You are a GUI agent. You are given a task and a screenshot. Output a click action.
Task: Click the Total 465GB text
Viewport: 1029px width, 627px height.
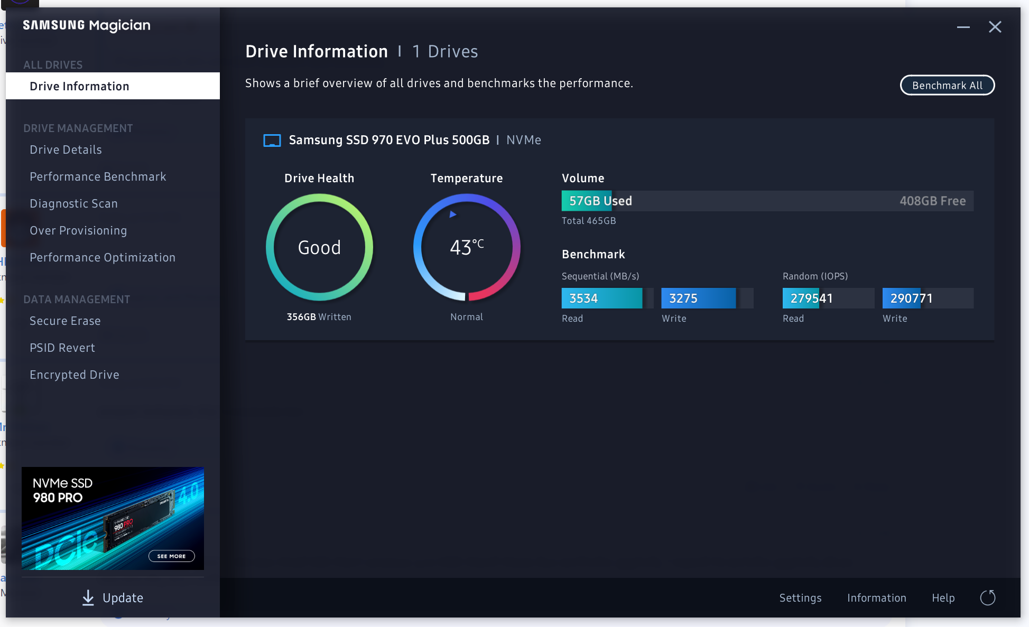[x=588, y=221]
